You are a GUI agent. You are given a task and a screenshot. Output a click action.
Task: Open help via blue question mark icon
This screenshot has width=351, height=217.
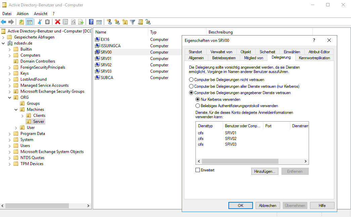[x=91, y=22]
